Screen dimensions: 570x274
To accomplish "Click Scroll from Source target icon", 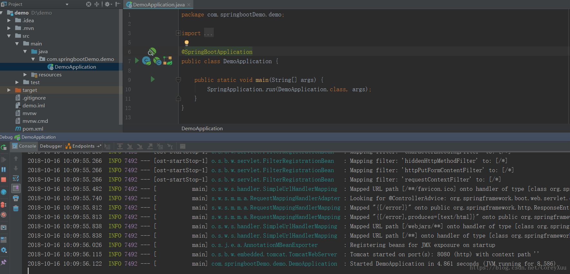I will point(89,4).
